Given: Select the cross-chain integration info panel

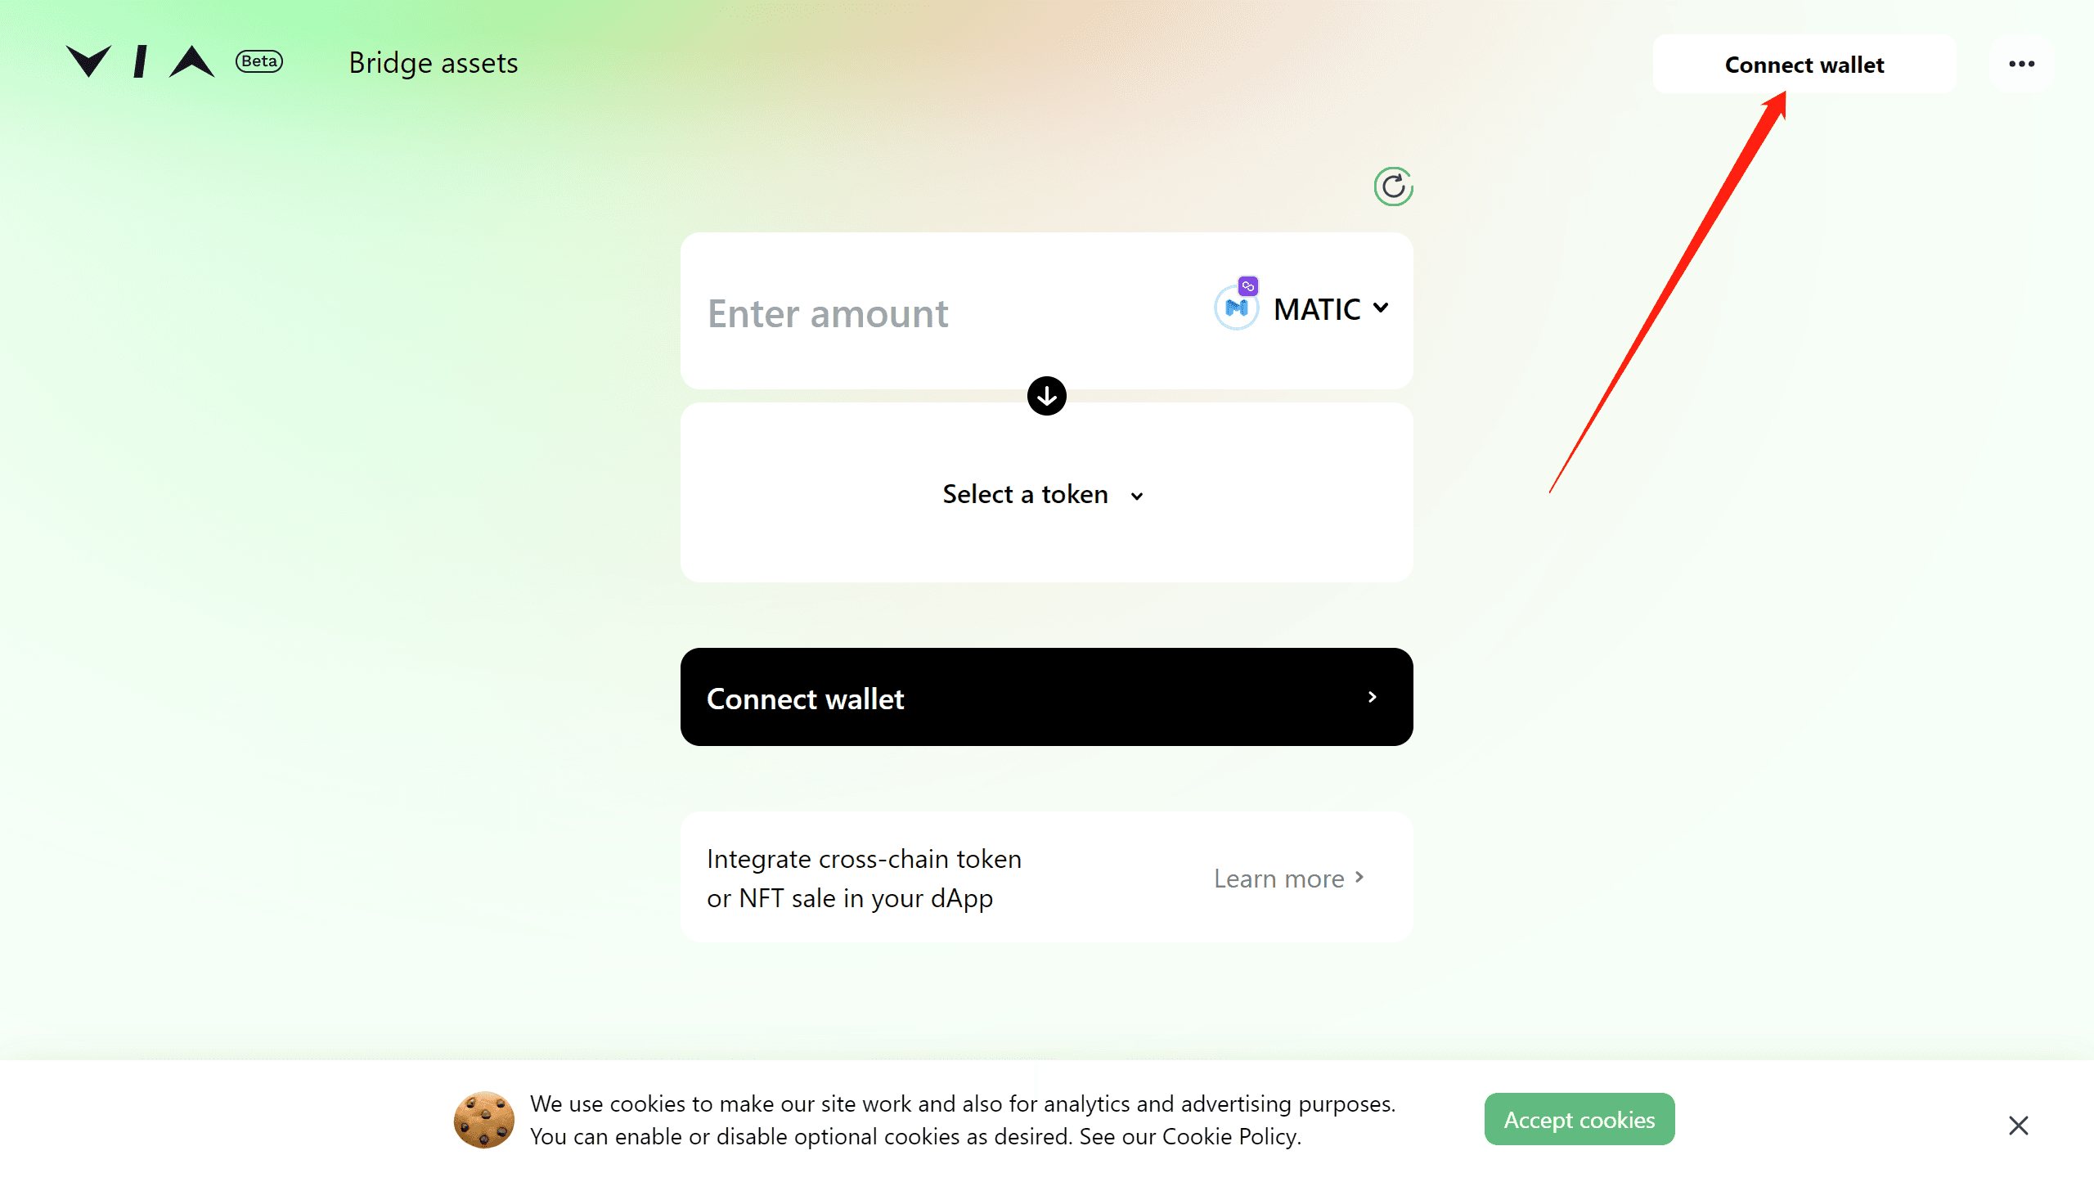Looking at the screenshot, I should pyautogui.click(x=1045, y=878).
